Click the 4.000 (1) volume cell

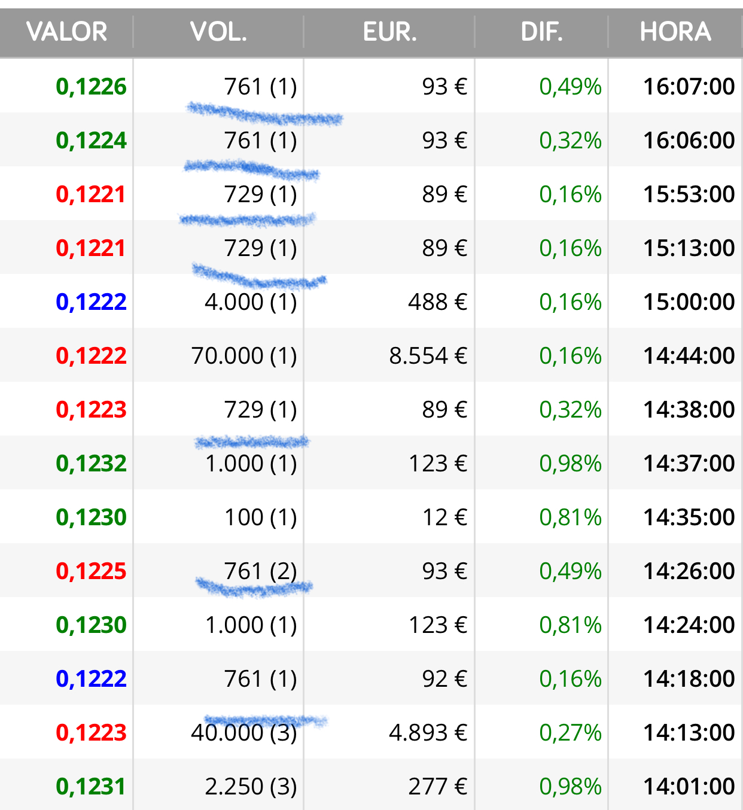(x=251, y=302)
